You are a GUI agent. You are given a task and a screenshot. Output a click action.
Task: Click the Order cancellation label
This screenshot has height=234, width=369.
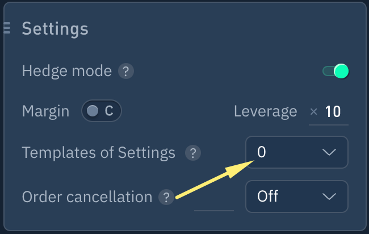[x=87, y=197]
